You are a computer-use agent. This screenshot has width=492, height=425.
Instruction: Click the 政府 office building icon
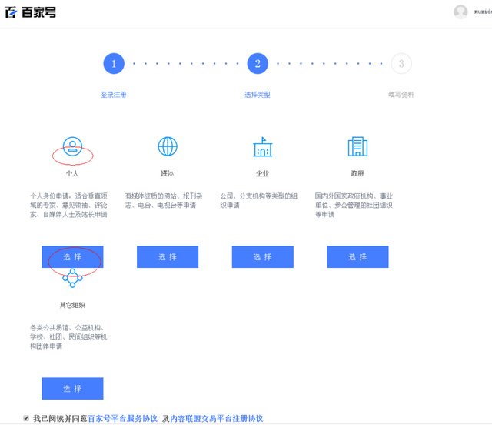pos(357,146)
